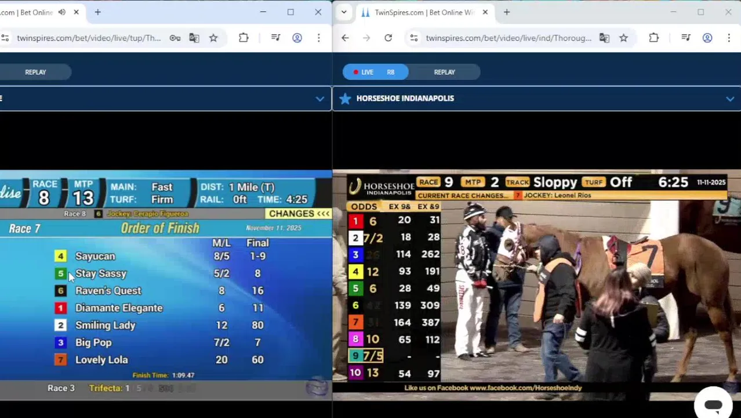Bookmark this page in left browser window
Image resolution: width=741 pixels, height=418 pixels.
[x=213, y=38]
